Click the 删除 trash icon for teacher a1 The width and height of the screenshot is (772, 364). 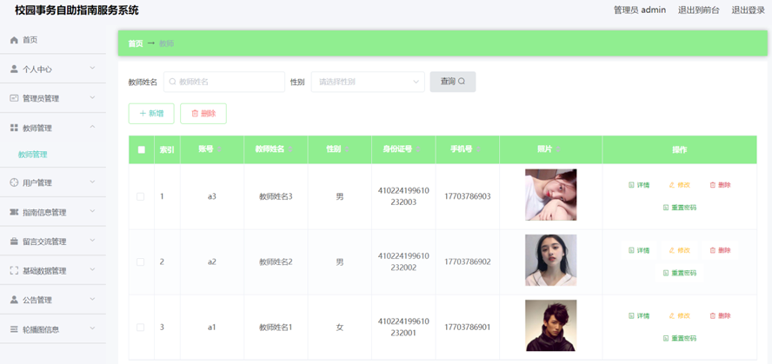(713, 316)
